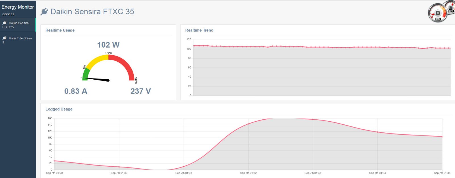Click the Daikin Sensira FTXC 35 page title
The image size is (455, 178).
92,12
